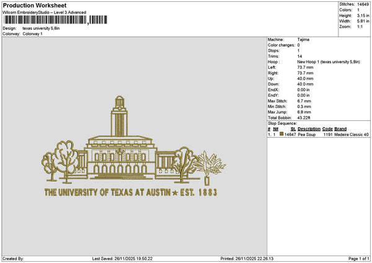372x263 pixels.
Task: Click the 'Pea Soup' description cell
Action: pyautogui.click(x=307, y=135)
